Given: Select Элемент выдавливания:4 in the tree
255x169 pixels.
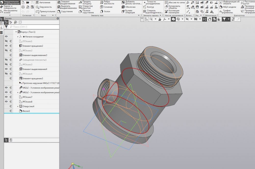Looking at the screenshot, I should pos(34,69).
